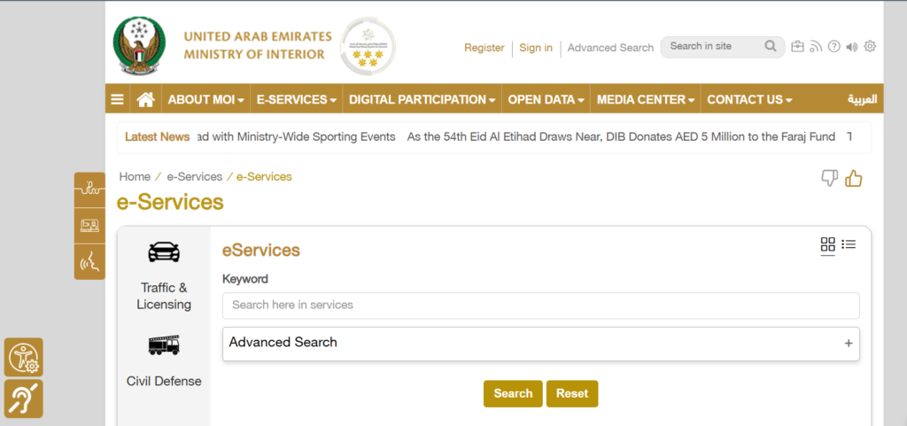Open the DIB Donates AED 5 Million news item

click(x=621, y=137)
